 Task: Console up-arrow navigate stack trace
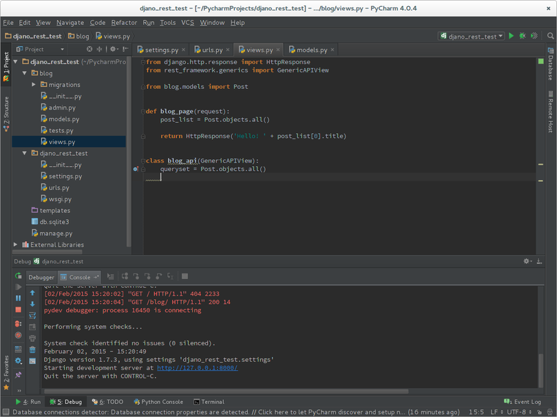[x=32, y=293]
